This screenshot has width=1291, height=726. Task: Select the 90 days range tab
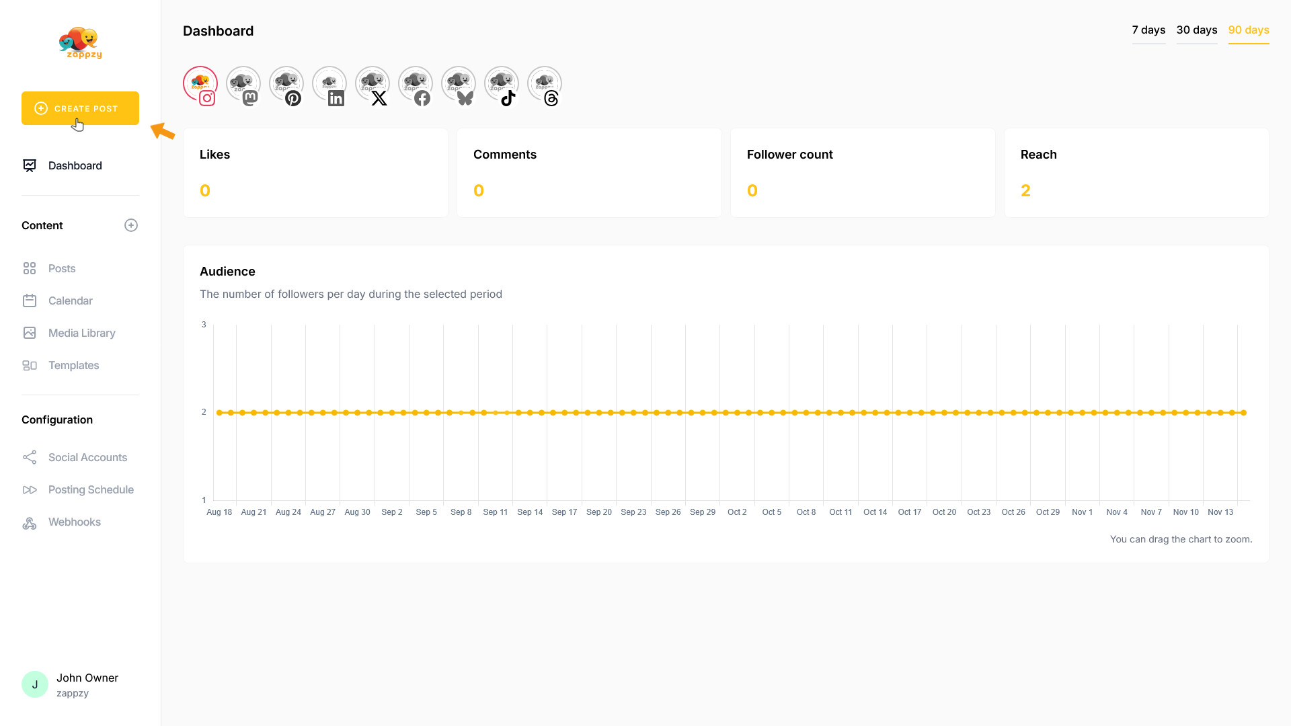click(x=1249, y=30)
